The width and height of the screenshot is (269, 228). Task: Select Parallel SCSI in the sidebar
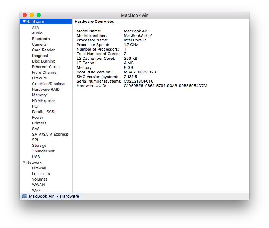click(x=44, y=112)
